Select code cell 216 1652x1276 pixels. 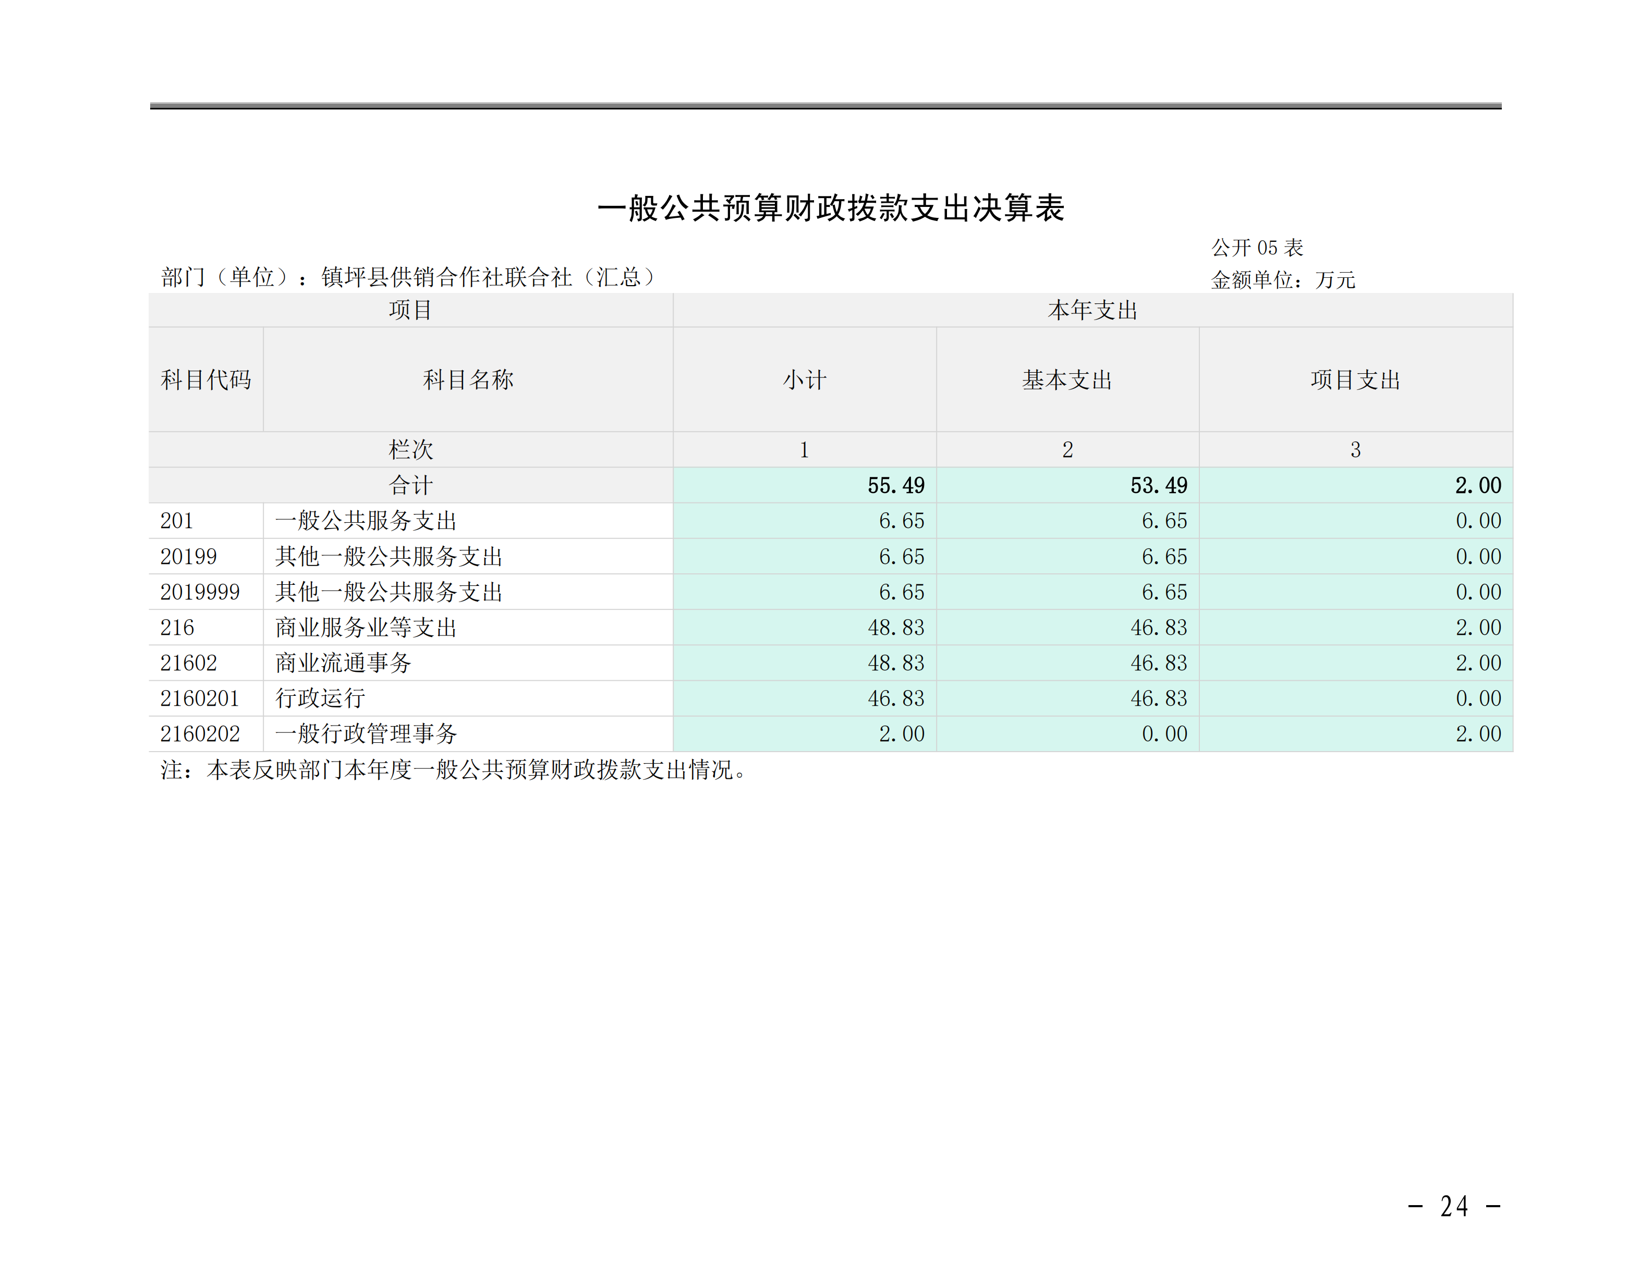coord(206,628)
